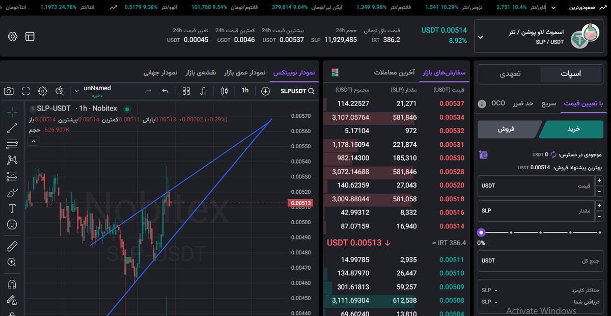Switch to the فروش sell toggle

pos(506,129)
